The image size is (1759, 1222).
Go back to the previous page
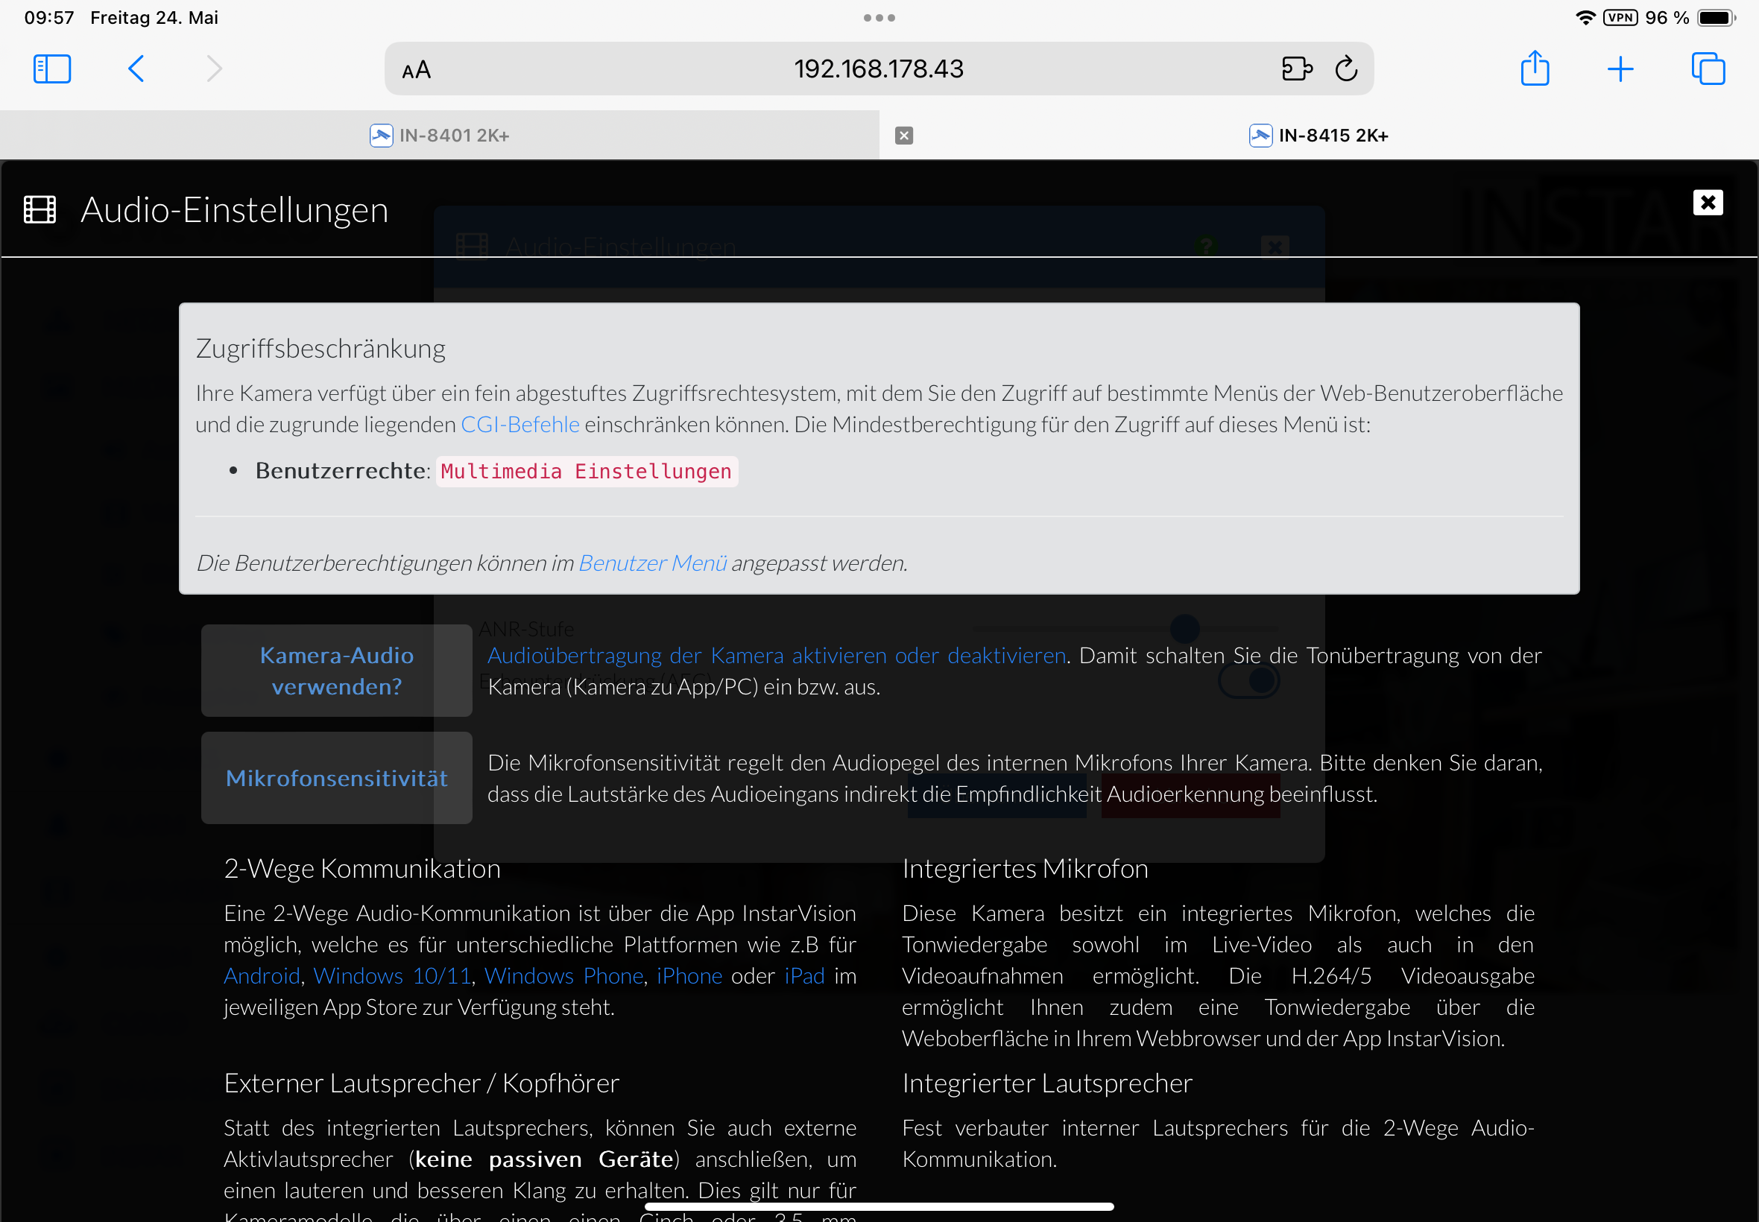[x=136, y=69]
